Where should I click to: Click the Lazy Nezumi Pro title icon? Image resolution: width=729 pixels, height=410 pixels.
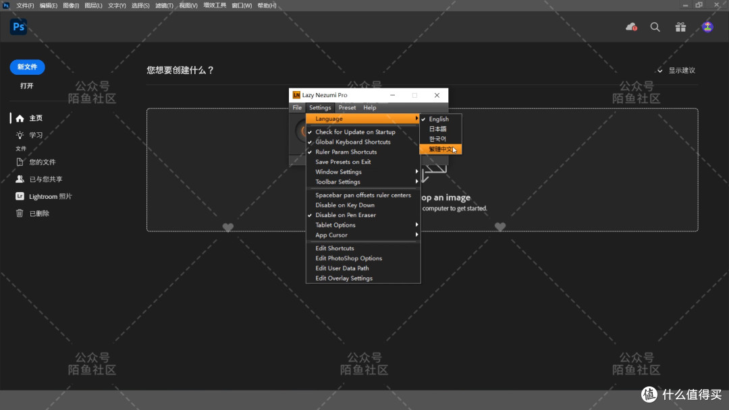(296, 95)
